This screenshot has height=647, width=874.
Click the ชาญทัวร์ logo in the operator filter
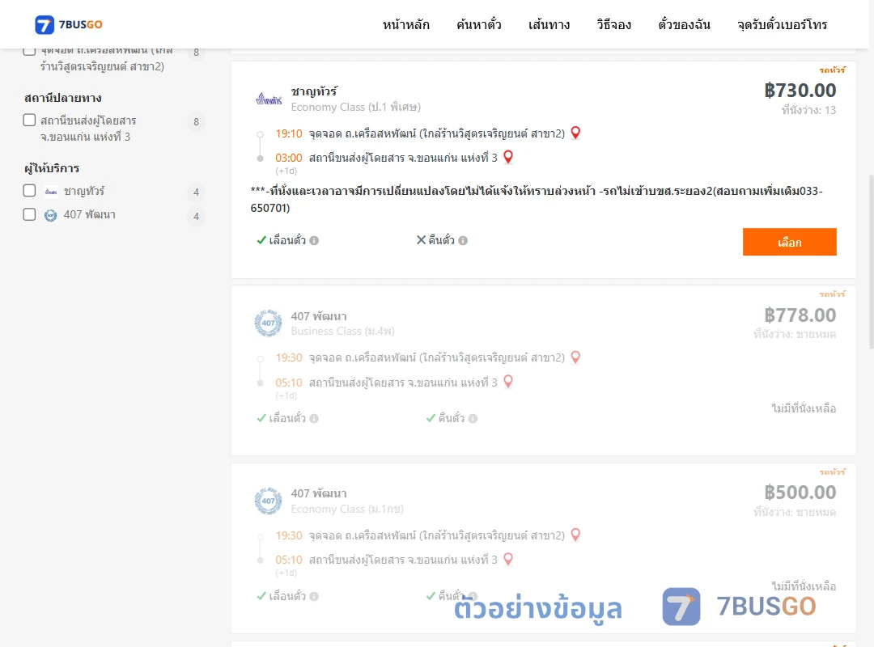tap(51, 192)
